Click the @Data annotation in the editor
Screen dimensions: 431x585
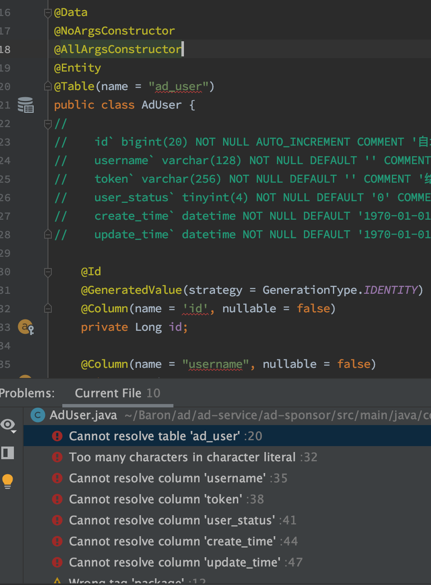click(71, 13)
